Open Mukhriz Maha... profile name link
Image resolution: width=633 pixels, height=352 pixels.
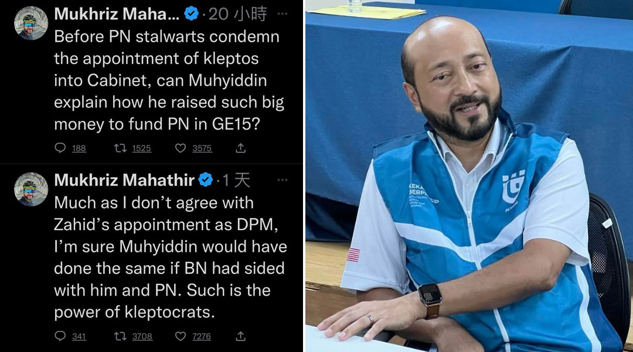pyautogui.click(x=117, y=14)
